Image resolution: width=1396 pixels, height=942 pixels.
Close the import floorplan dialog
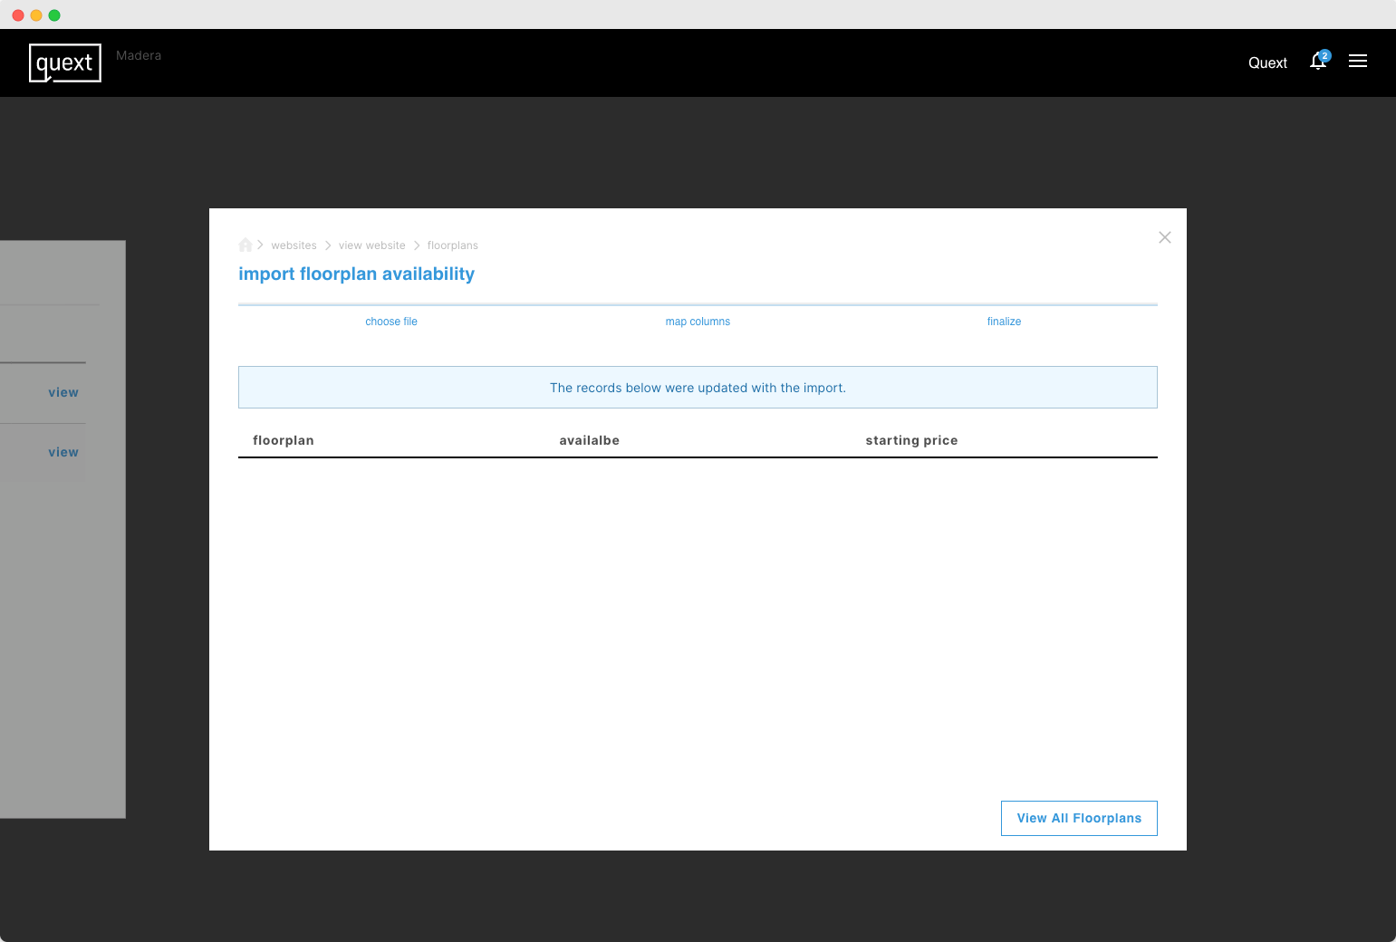pyautogui.click(x=1165, y=237)
